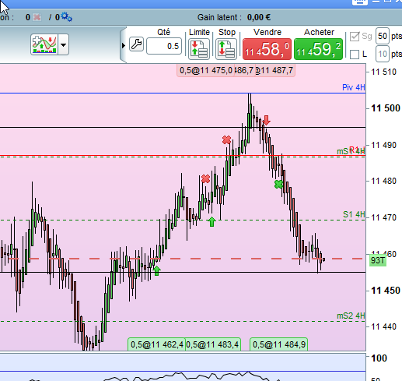Open order settings wrench icon

(x=136, y=44)
